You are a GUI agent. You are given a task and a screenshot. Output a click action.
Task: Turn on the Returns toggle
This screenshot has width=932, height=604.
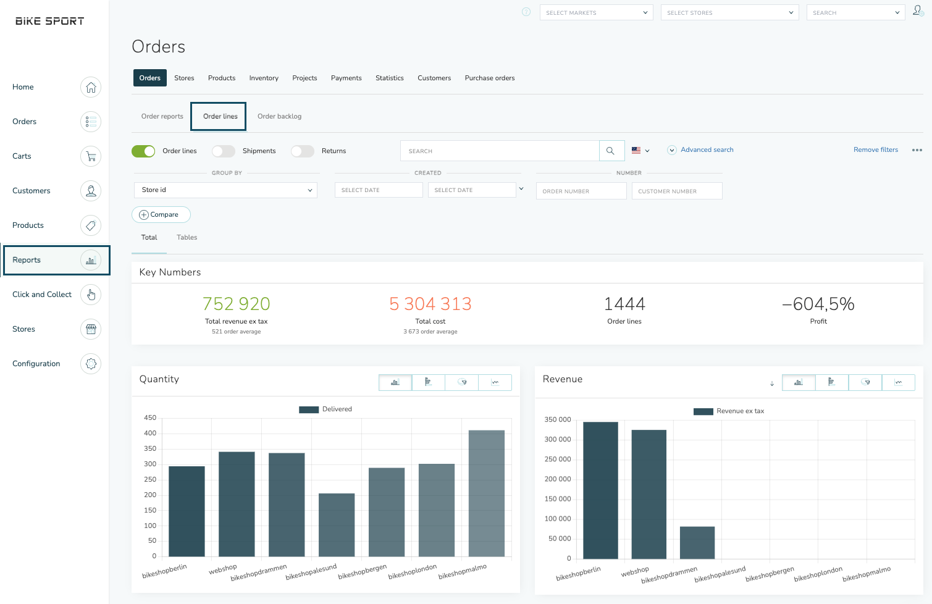(303, 151)
